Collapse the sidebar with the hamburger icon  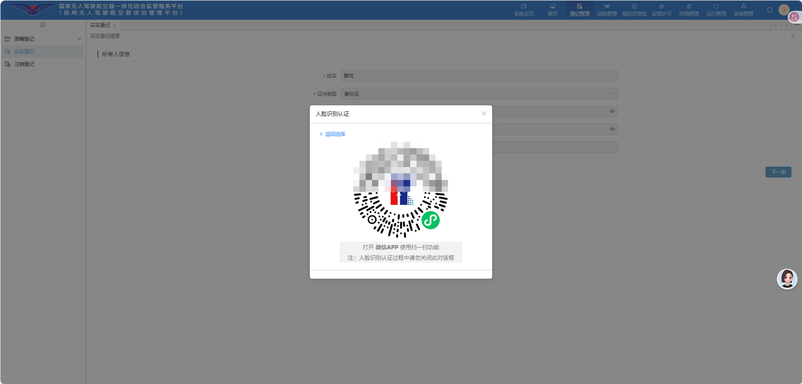tap(42, 25)
